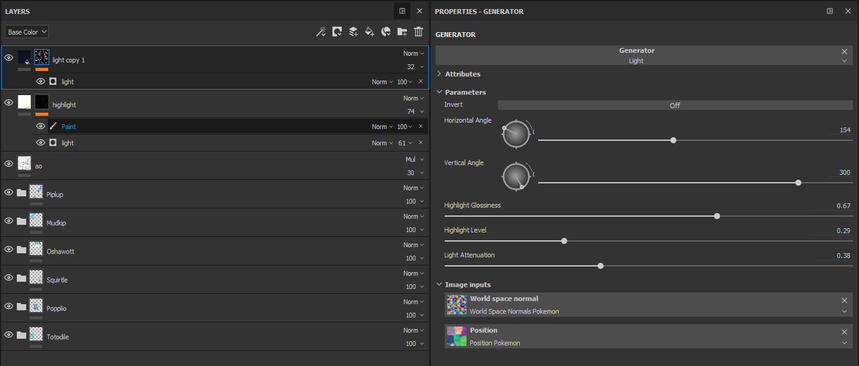Click the Add effect magic wand icon
This screenshot has width=859, height=366.
(x=321, y=32)
